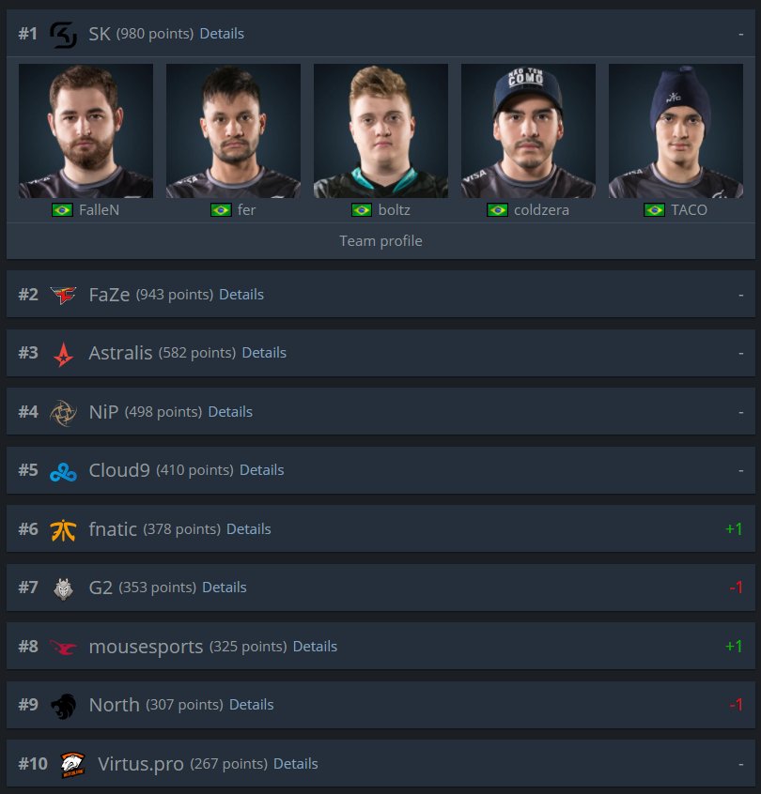
Task: Open Details link for Cloud9
Action: [x=261, y=470]
